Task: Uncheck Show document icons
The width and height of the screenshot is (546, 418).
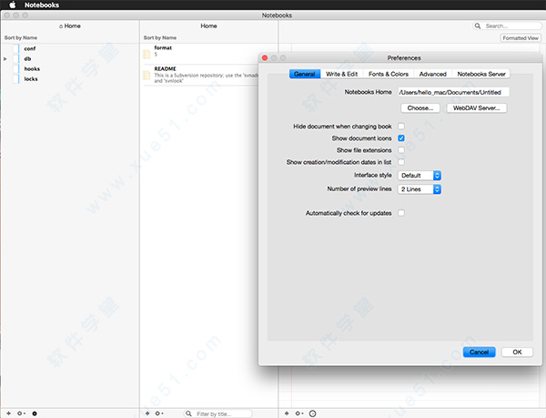Action: tap(401, 138)
